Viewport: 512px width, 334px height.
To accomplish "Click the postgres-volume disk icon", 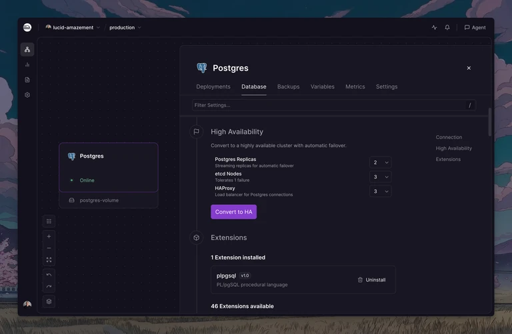I will point(71,200).
